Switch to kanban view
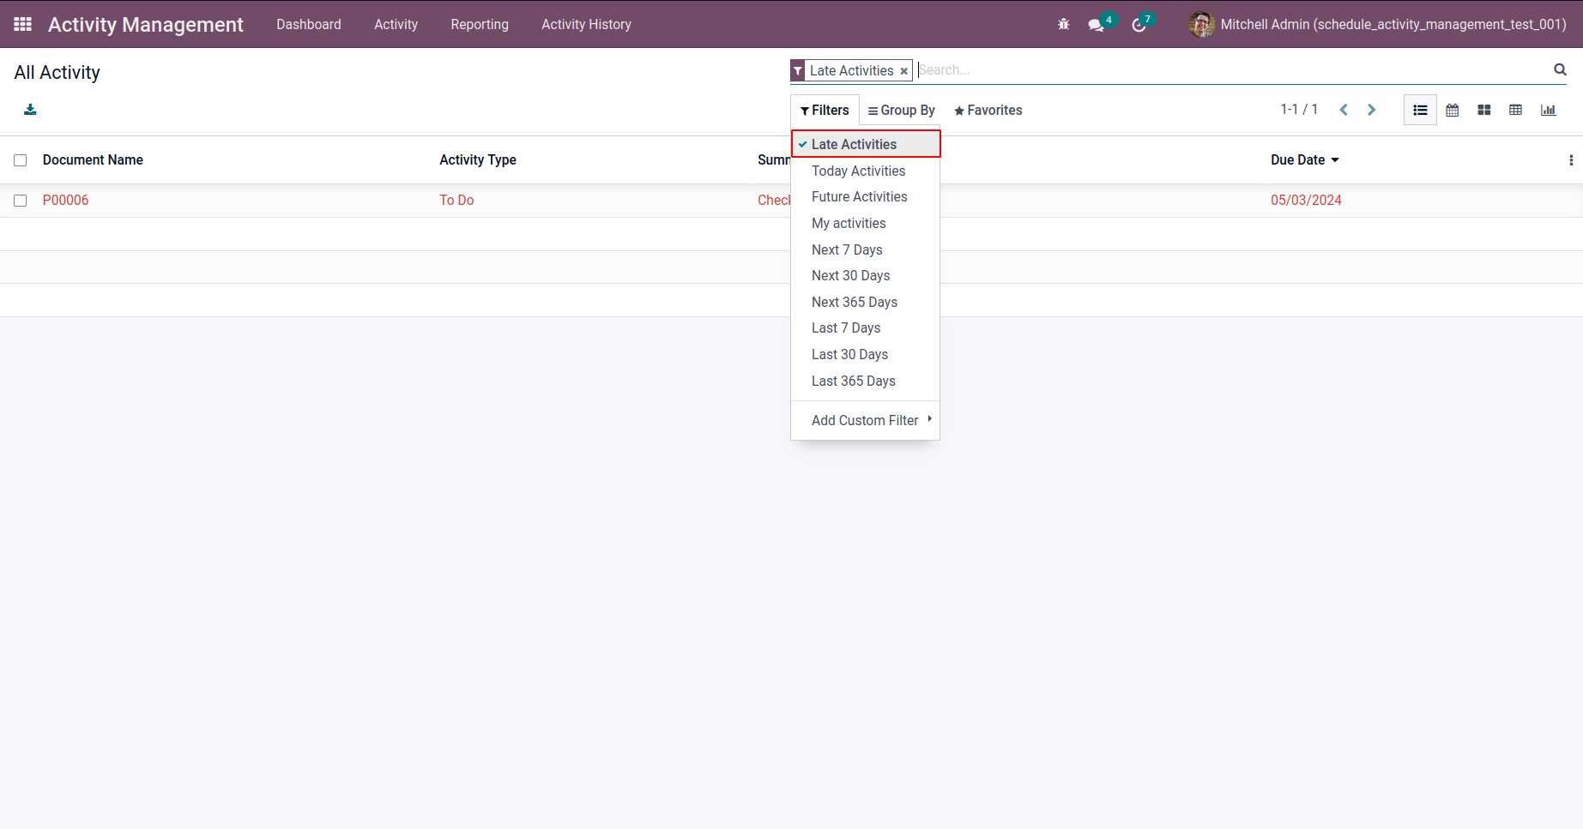The width and height of the screenshot is (1583, 829). tap(1484, 110)
